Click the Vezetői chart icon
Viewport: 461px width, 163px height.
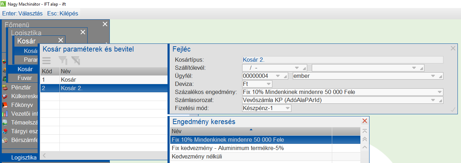5,114
